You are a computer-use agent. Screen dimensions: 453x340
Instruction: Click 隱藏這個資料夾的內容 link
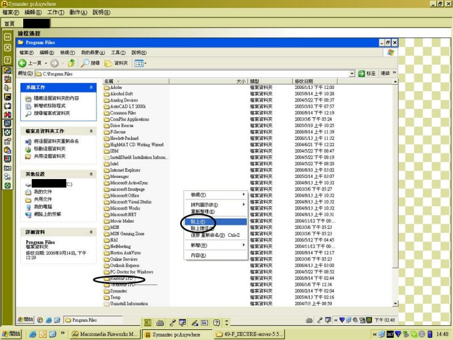point(56,98)
